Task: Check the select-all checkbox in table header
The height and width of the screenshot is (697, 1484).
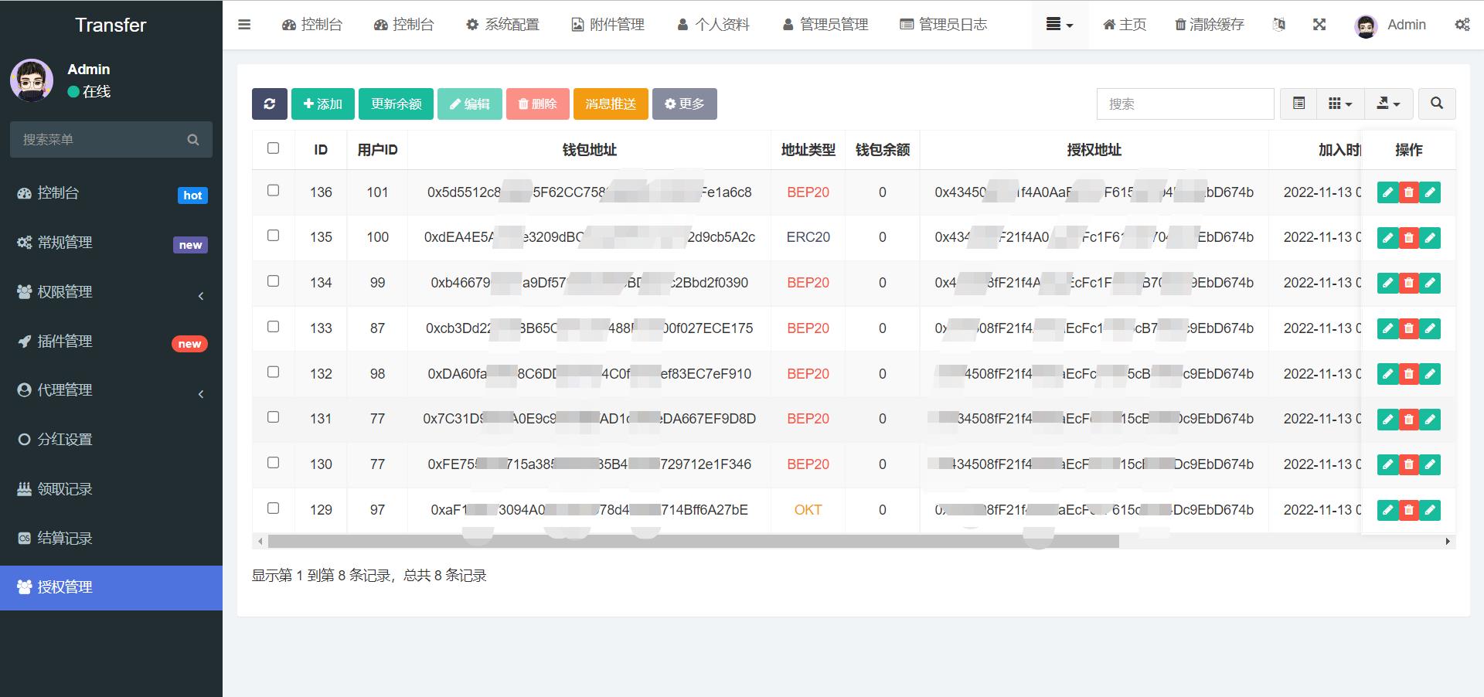Action: (273, 148)
